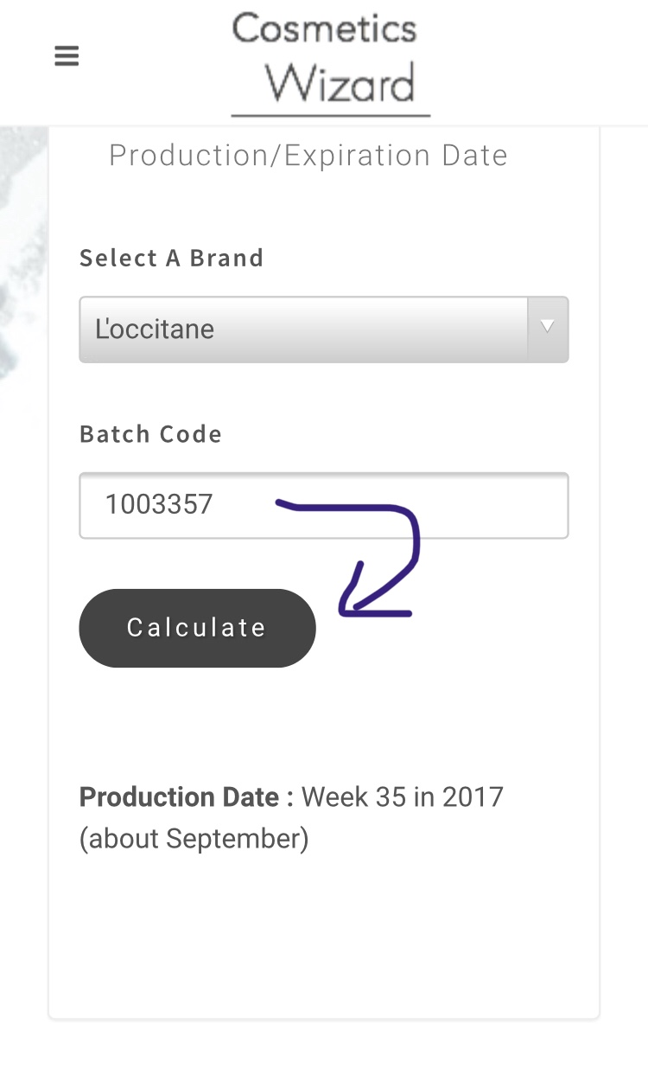Click the empty card area below the result
Image resolution: width=648 pixels, height=1081 pixels.
tap(324, 934)
